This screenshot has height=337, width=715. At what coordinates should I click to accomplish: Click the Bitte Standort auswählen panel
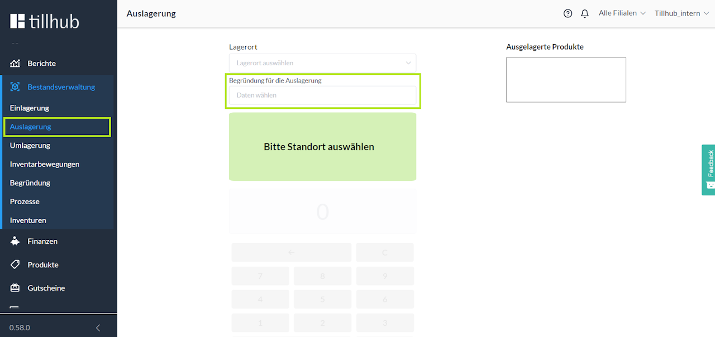tap(322, 147)
